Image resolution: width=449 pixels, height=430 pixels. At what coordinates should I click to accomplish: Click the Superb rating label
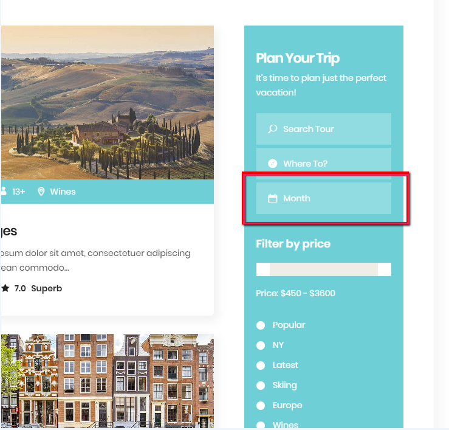[47, 288]
